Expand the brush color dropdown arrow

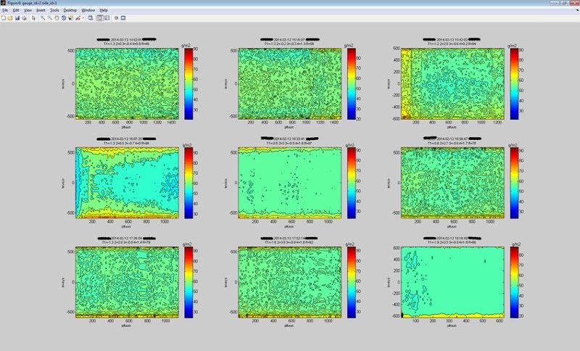point(83,17)
